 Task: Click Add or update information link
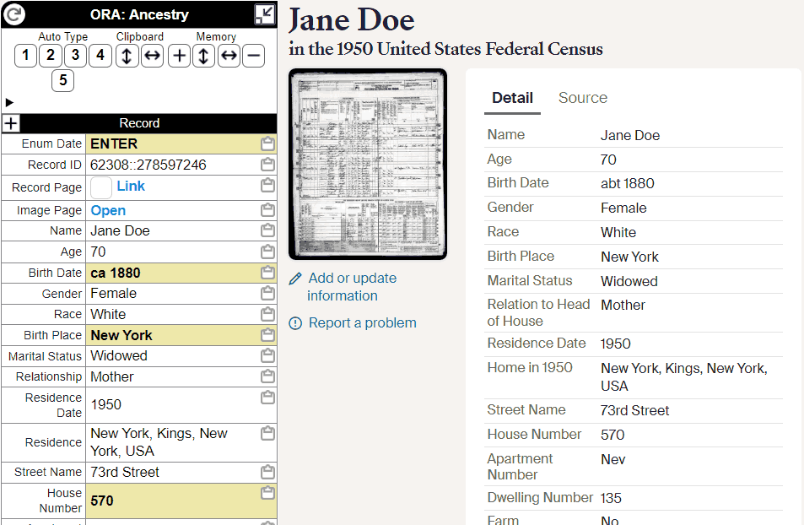click(x=352, y=287)
